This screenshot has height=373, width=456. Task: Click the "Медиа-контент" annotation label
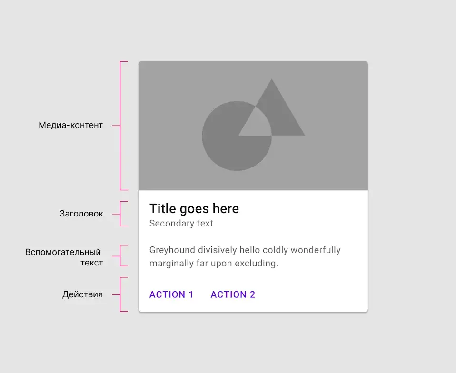click(x=70, y=126)
